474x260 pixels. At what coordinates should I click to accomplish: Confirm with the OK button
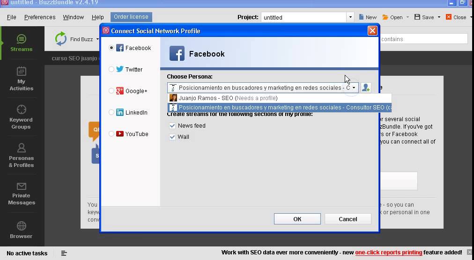point(297,219)
